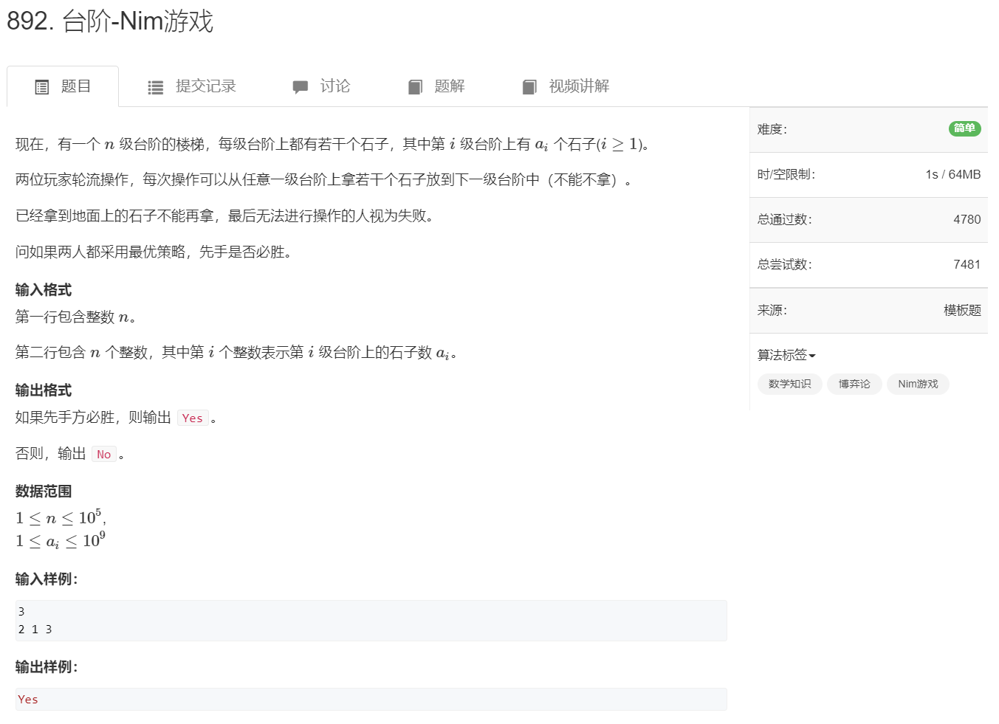
Task: Click the inline No code snippet
Action: pyautogui.click(x=103, y=454)
